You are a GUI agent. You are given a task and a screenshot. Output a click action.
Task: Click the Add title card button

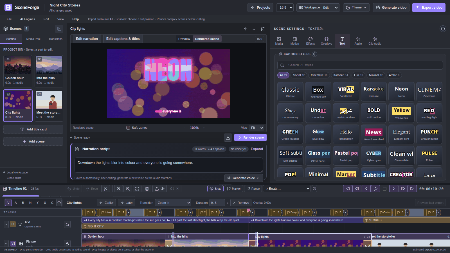[x=33, y=129]
